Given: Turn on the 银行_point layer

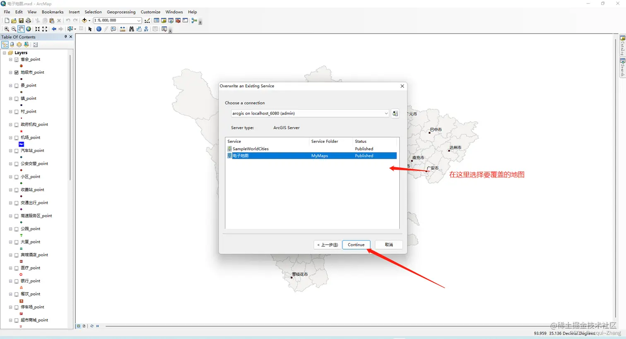Looking at the screenshot, I should (x=17, y=281).
